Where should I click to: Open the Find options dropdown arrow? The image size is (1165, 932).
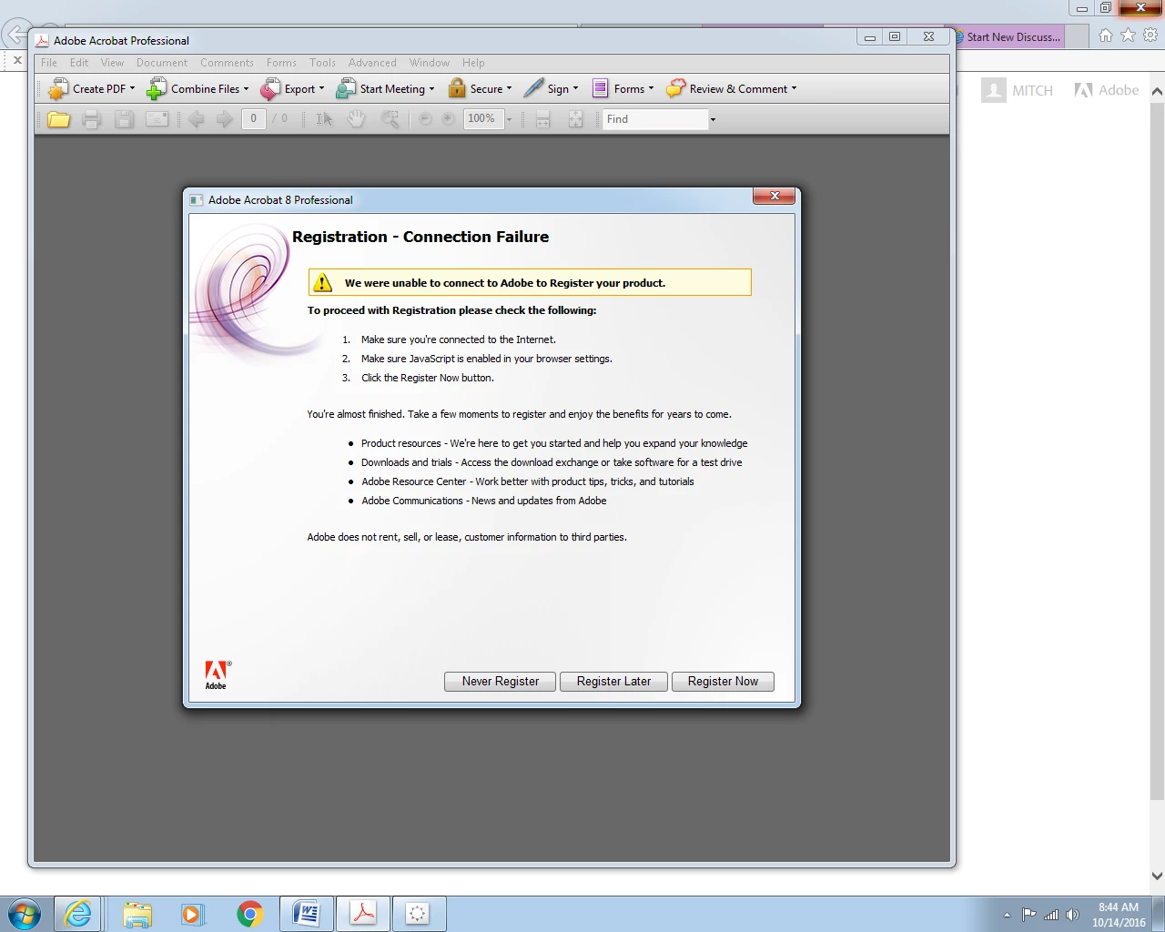click(x=713, y=119)
